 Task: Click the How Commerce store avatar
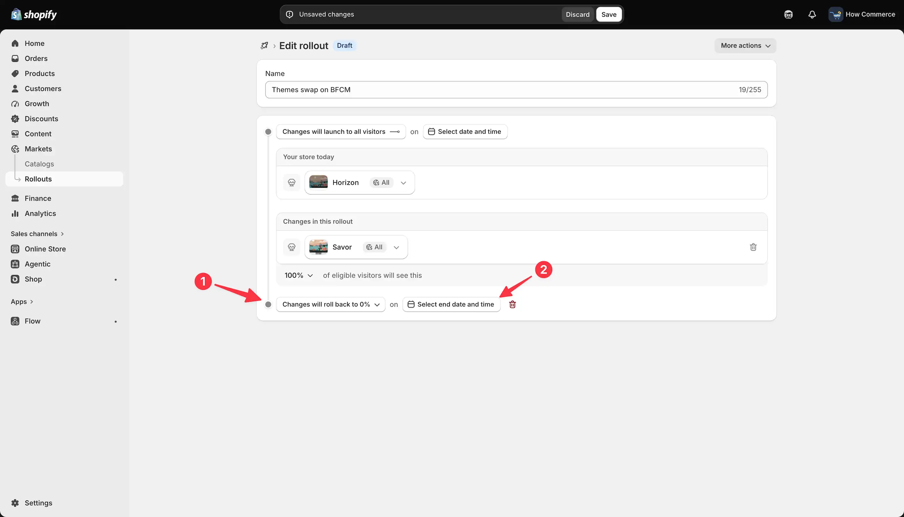tap(836, 14)
